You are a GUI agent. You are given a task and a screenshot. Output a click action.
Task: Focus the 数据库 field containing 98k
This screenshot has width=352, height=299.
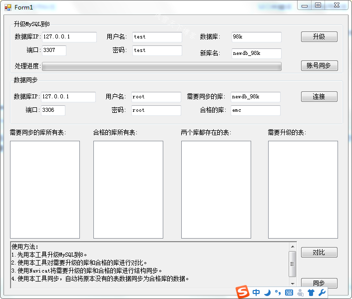[256, 37]
